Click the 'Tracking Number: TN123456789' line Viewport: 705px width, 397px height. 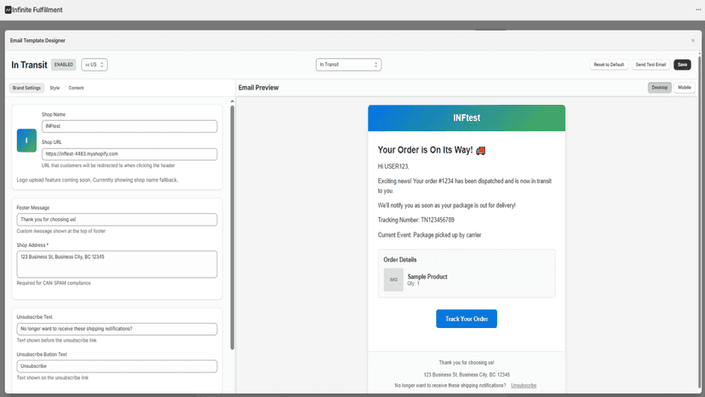[x=416, y=220]
